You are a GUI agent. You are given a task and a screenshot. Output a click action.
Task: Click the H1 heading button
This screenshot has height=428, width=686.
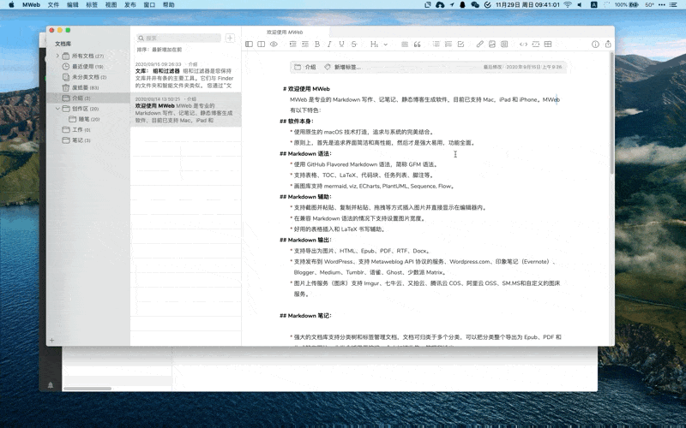tap(374, 45)
